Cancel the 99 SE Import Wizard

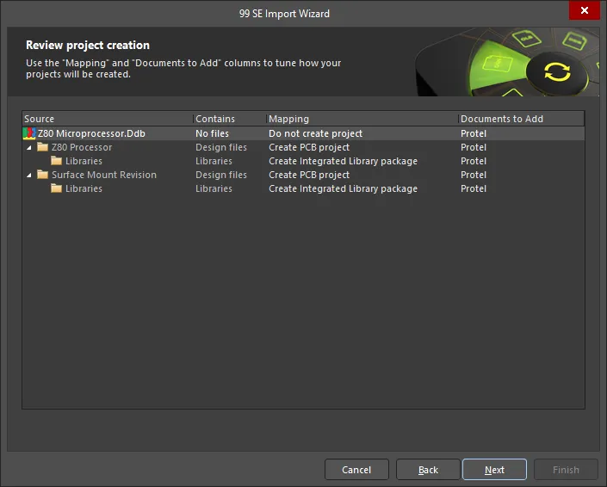pyautogui.click(x=356, y=470)
